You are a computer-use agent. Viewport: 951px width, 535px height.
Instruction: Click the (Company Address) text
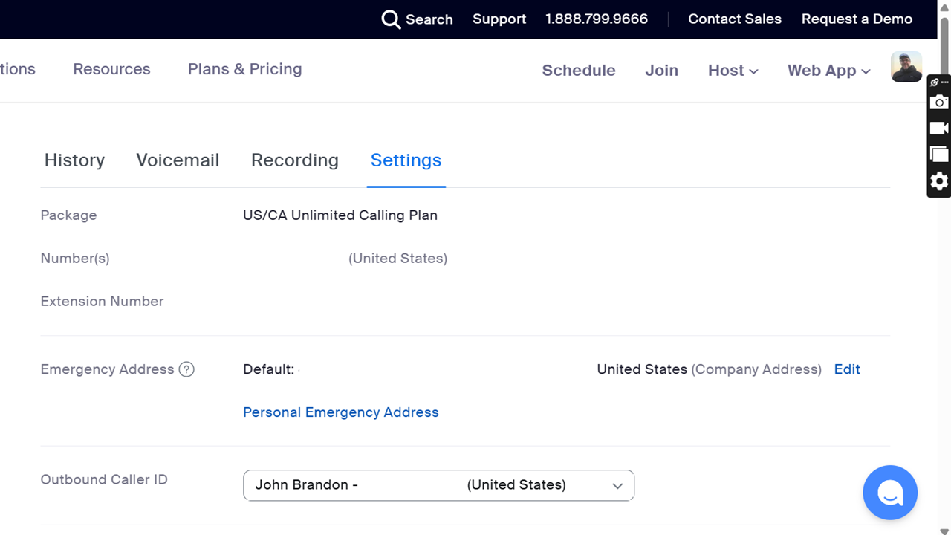point(756,369)
